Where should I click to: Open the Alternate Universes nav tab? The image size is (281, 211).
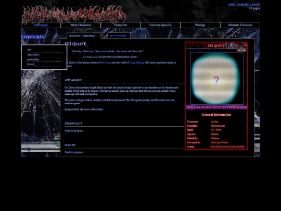240,25
